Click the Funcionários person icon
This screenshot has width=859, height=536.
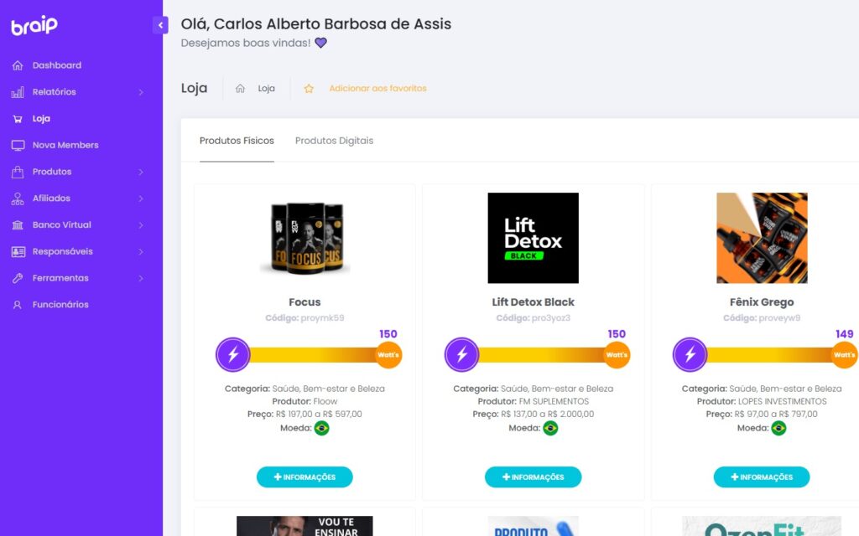[18, 305]
